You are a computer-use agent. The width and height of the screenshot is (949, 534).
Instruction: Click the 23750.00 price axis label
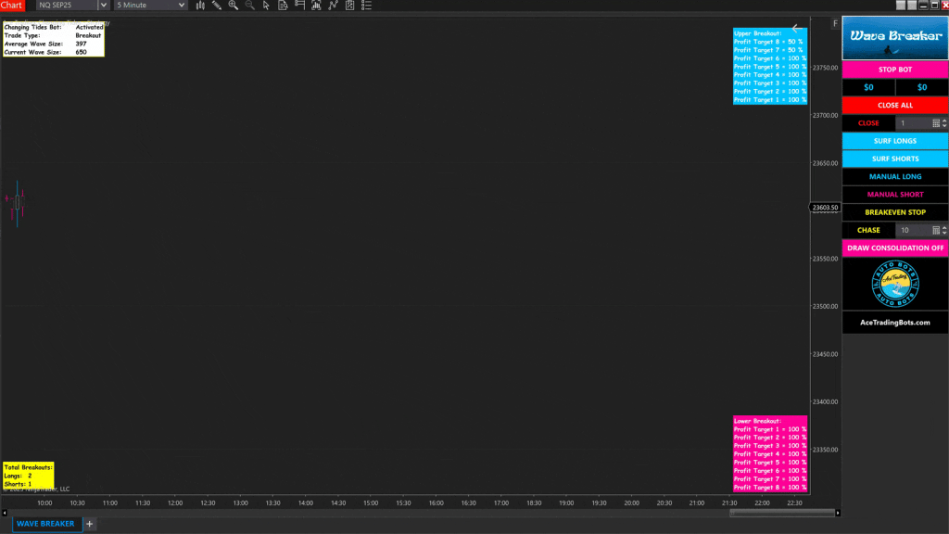point(825,68)
